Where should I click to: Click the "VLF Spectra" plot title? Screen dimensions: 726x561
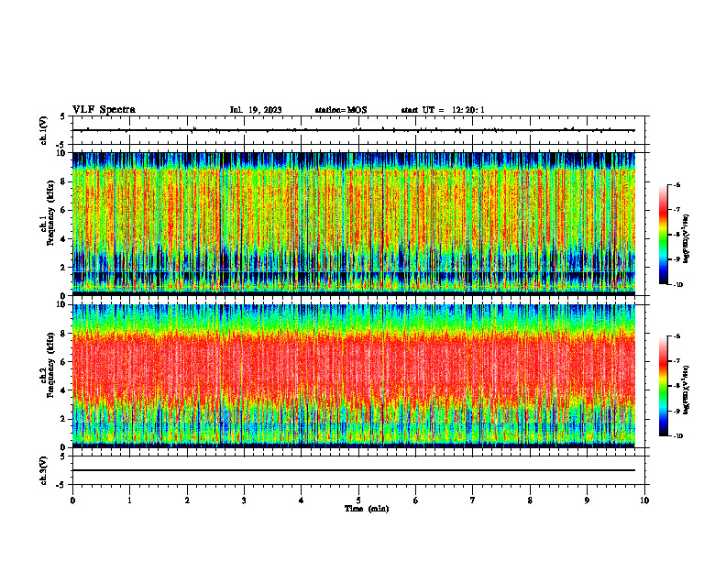click(104, 110)
